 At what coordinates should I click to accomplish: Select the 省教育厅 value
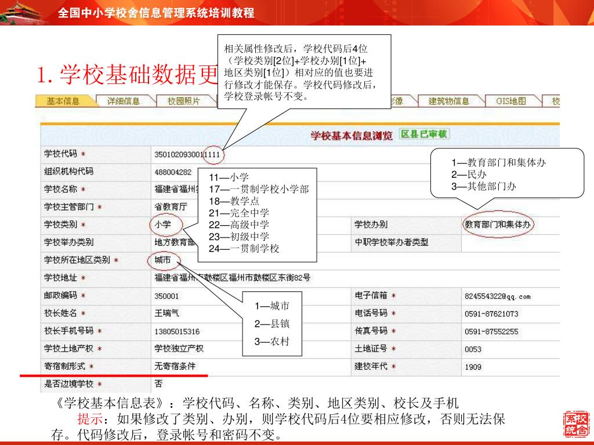[x=171, y=207]
